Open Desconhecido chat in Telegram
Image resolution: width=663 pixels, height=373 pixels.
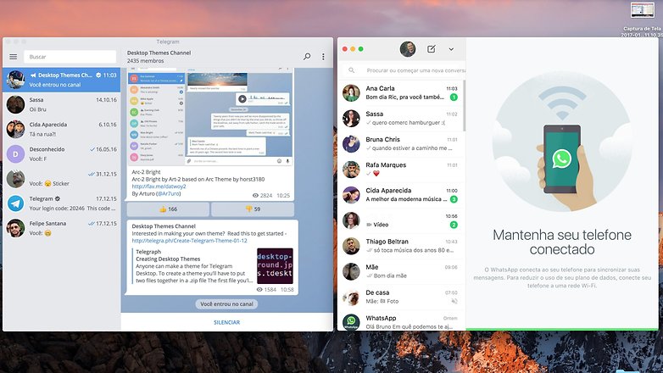coord(62,154)
